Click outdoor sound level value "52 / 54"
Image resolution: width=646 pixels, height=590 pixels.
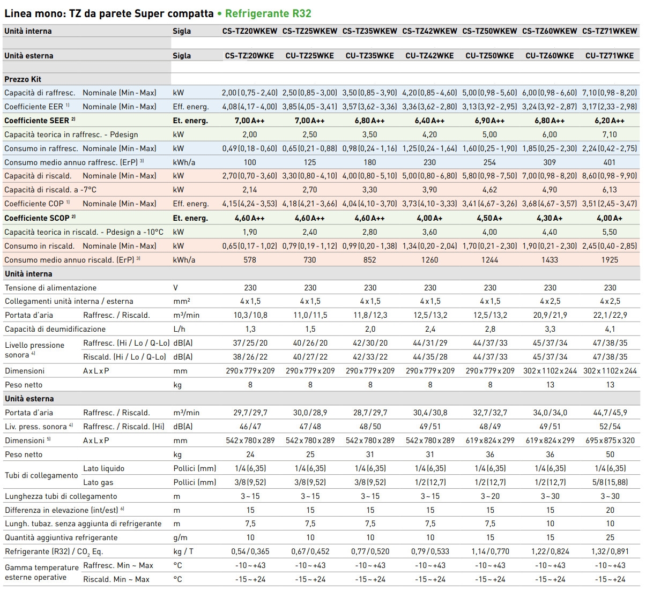[x=610, y=427]
